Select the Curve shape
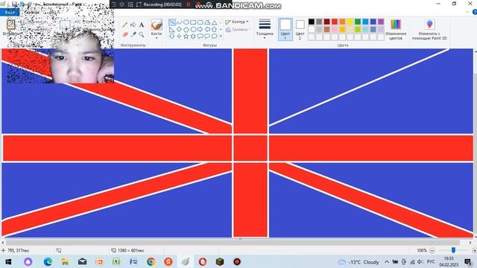Screen dimensions: 477x268 (179, 22)
